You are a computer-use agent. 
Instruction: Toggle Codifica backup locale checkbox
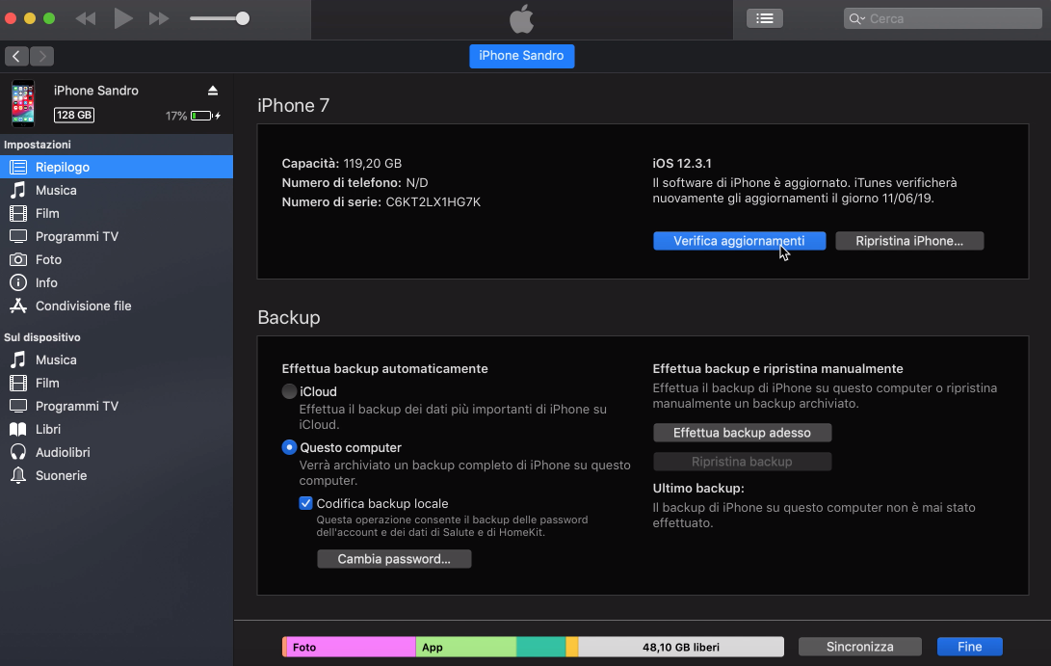[x=305, y=503]
